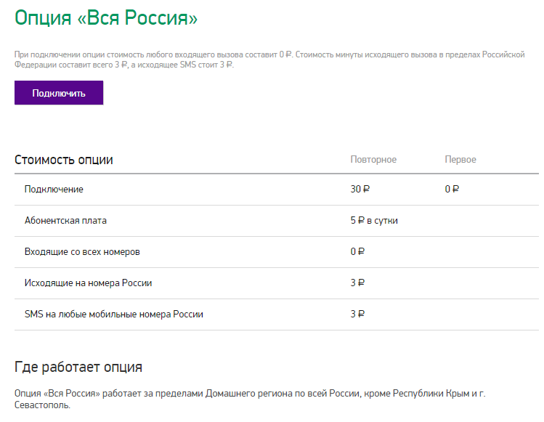Viewport: 544px width, 422px height.
Task: Click the Исходящие на номера России label
Action: [x=88, y=283]
